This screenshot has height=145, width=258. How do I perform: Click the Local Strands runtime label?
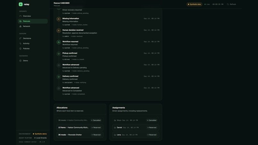(40, 138)
